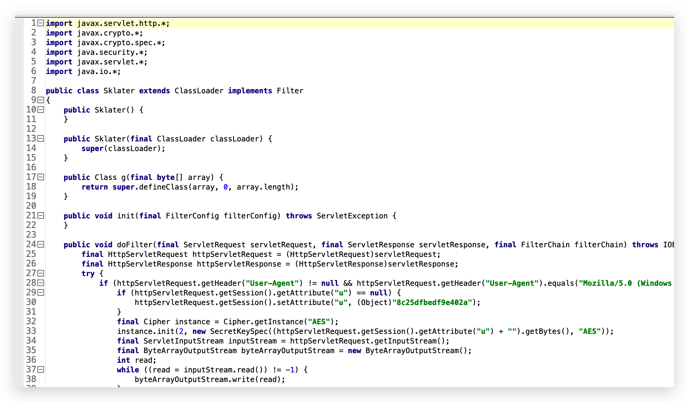Image resolution: width=689 pixels, height=402 pixels.
Task: Click the 'doFilter' method name
Action: tap(135, 245)
